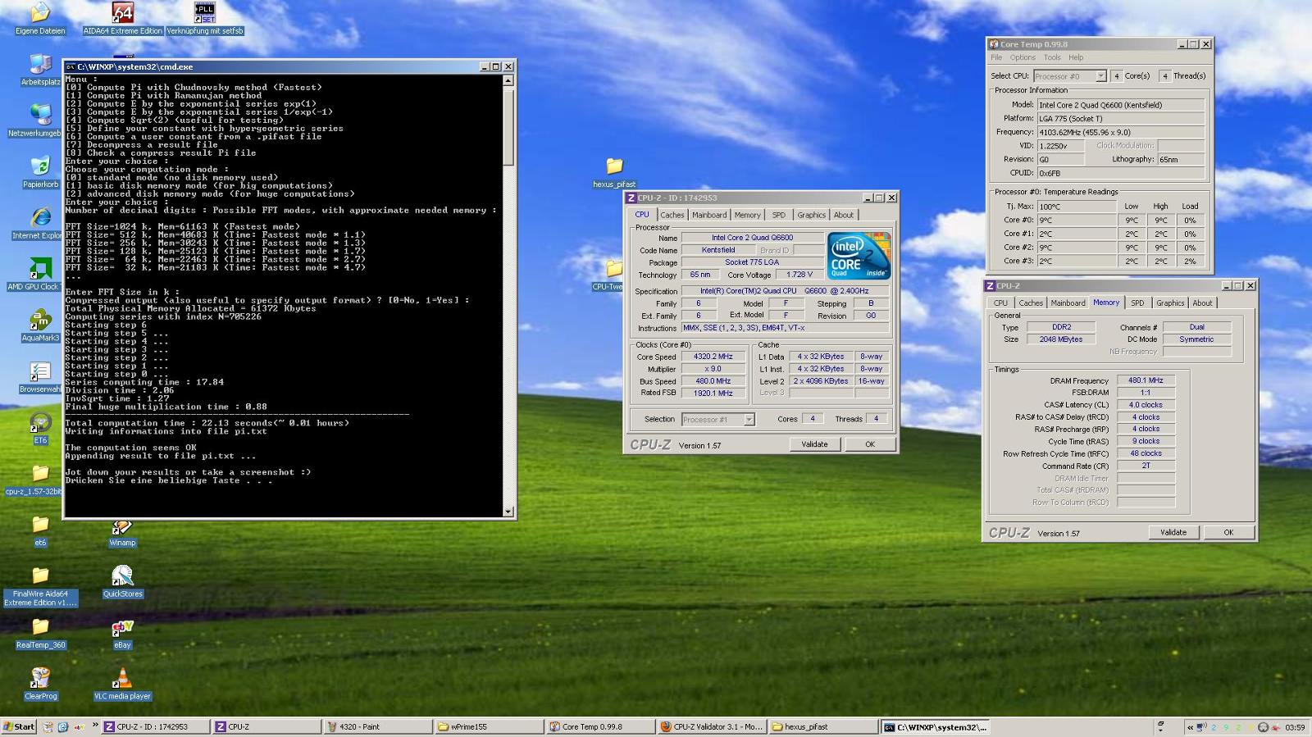Switch to SPD tab in CPU-Z ID window
The image size is (1312, 737).
[778, 215]
